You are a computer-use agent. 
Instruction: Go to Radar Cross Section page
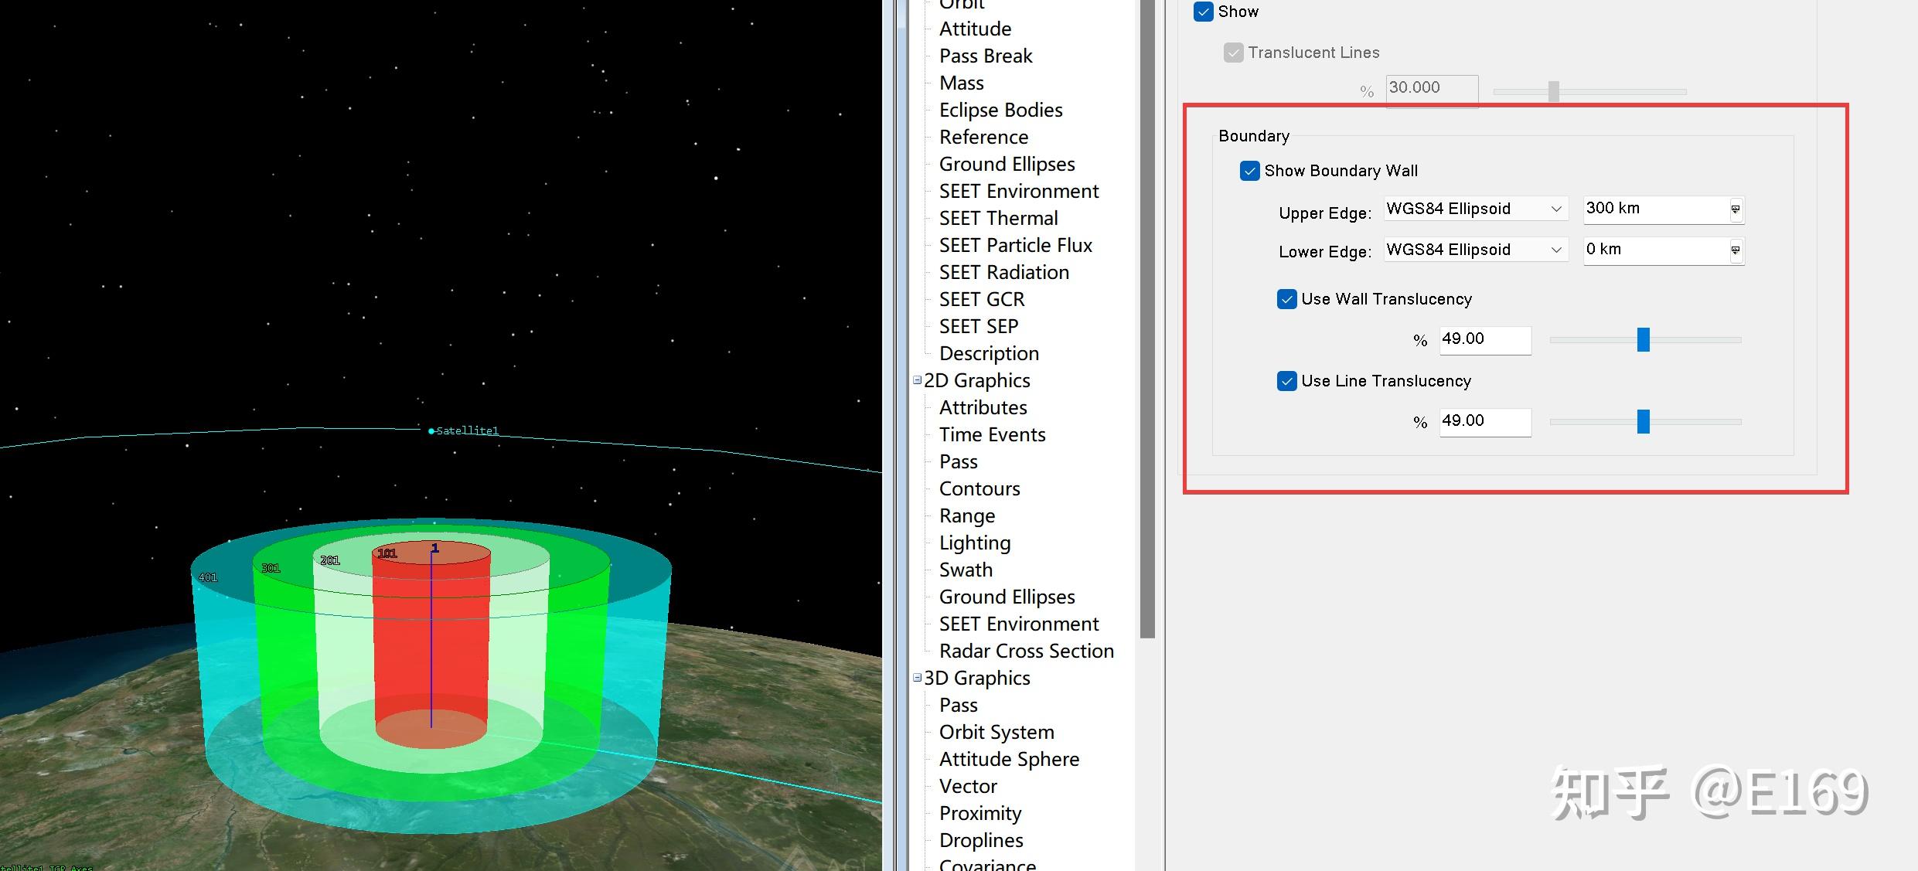[1026, 651]
